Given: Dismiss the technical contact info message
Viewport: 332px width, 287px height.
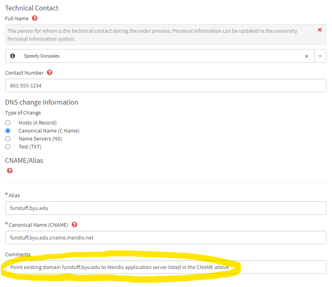Looking at the screenshot, I should [320, 30].
